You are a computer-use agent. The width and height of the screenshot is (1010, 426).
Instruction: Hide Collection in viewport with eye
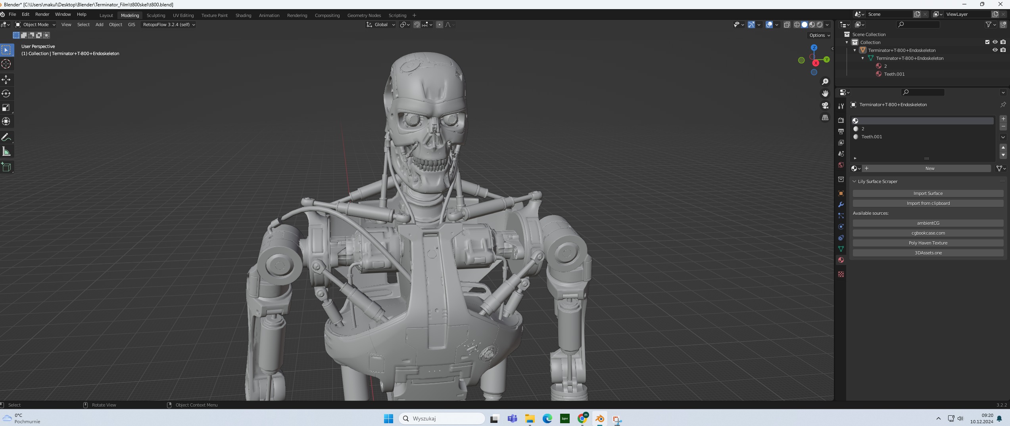[x=995, y=42]
